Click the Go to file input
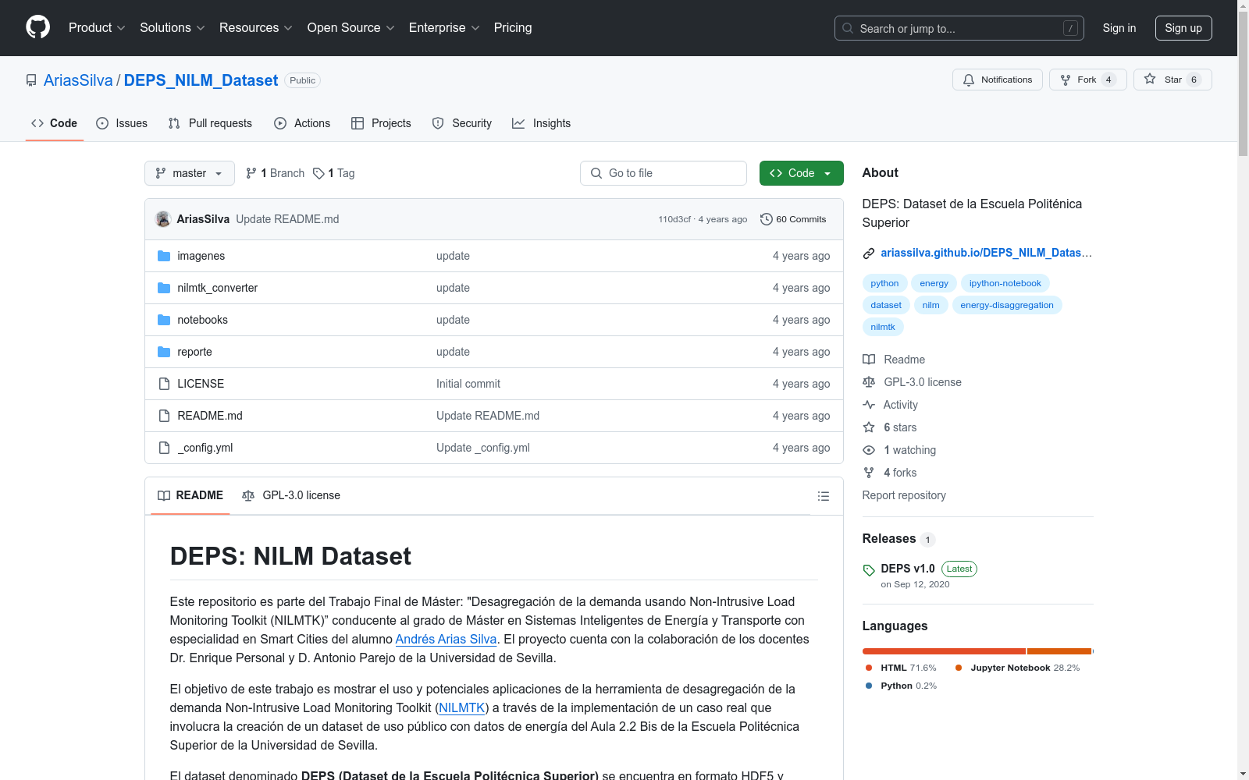 click(664, 173)
